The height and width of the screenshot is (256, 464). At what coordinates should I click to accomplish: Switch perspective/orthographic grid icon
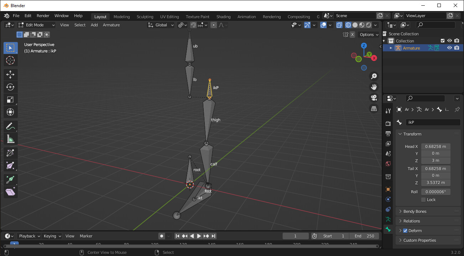(374, 108)
